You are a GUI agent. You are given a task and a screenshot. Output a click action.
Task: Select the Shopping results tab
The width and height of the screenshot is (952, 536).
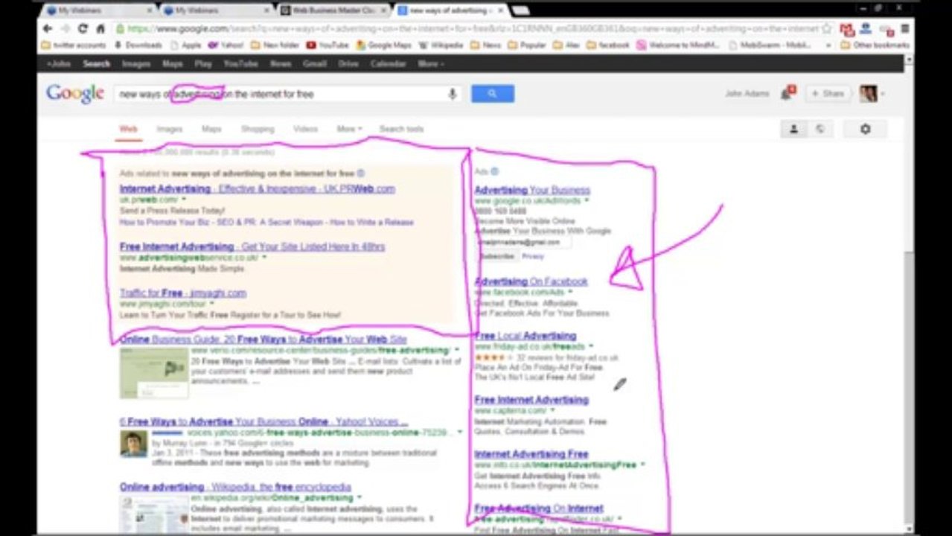pos(257,129)
